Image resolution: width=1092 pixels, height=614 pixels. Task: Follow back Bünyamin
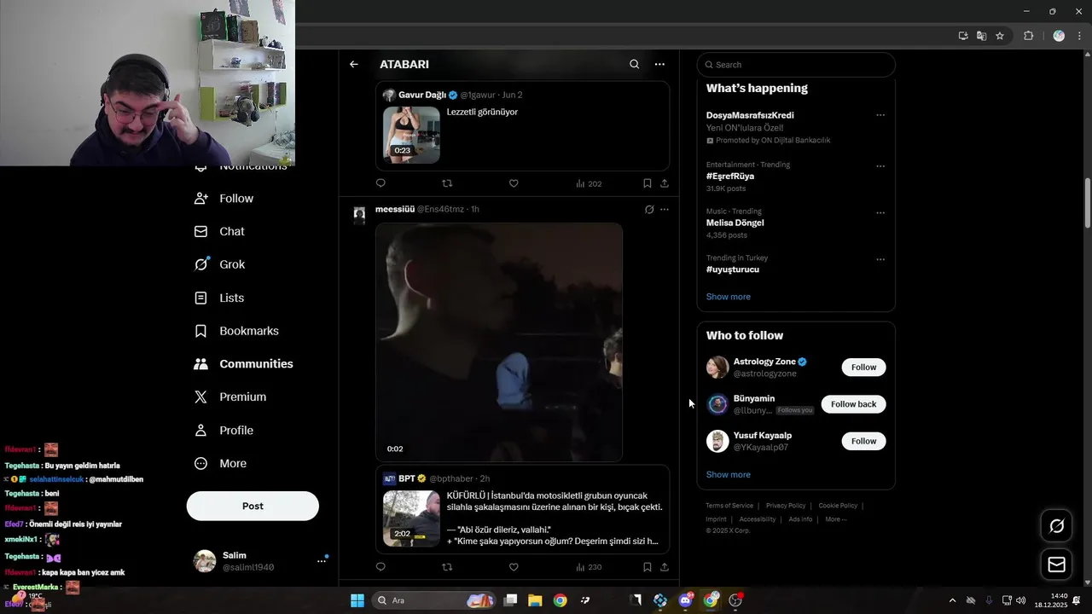(853, 404)
